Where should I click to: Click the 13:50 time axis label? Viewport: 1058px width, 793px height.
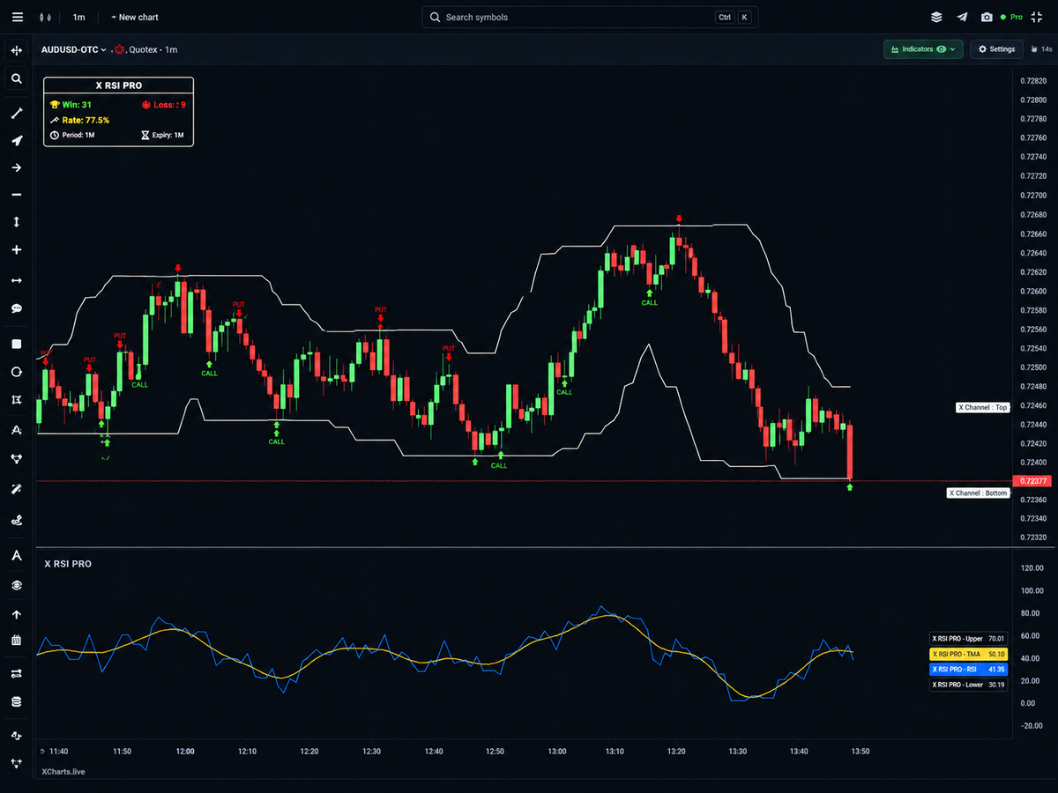pos(860,752)
